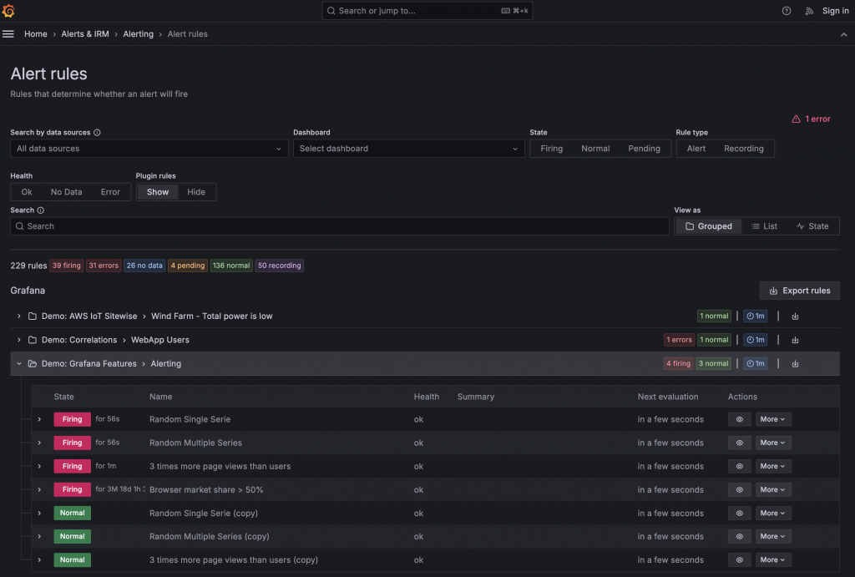Open More menu for Random Multiple Series (copy)
855x577 pixels.
tap(772, 537)
